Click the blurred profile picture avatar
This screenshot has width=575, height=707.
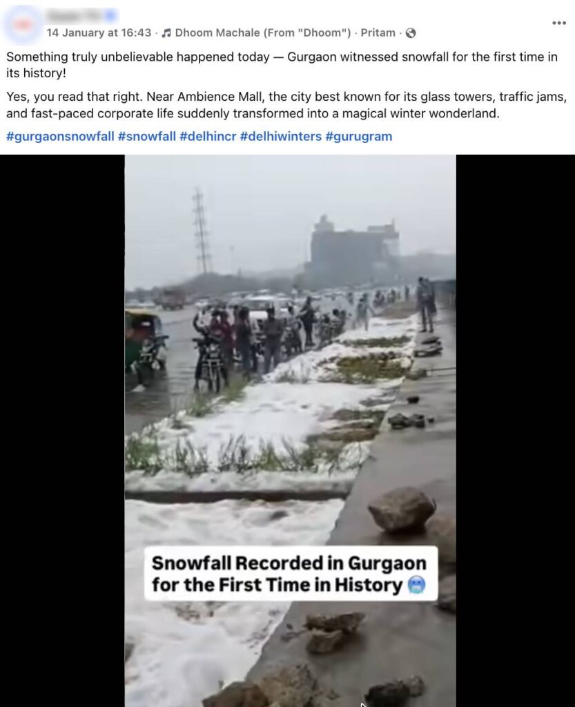coord(23,24)
